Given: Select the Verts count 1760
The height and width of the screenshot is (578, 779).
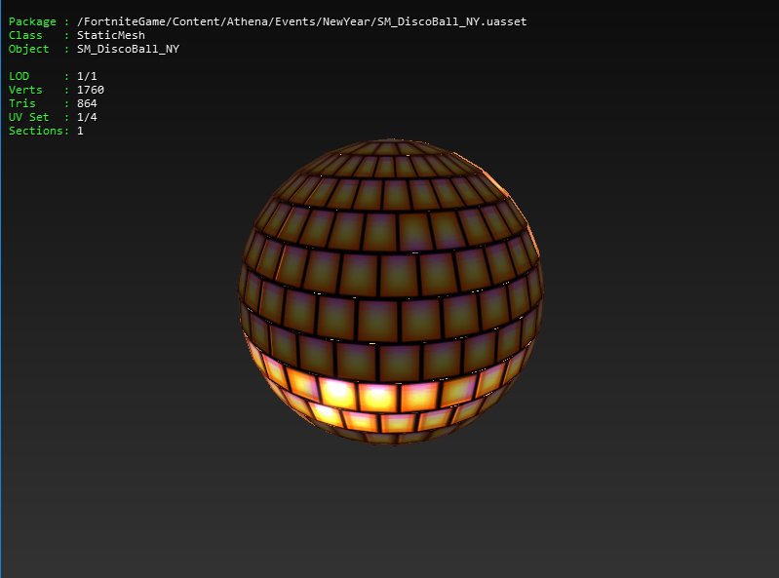Looking at the screenshot, I should click(x=91, y=90).
